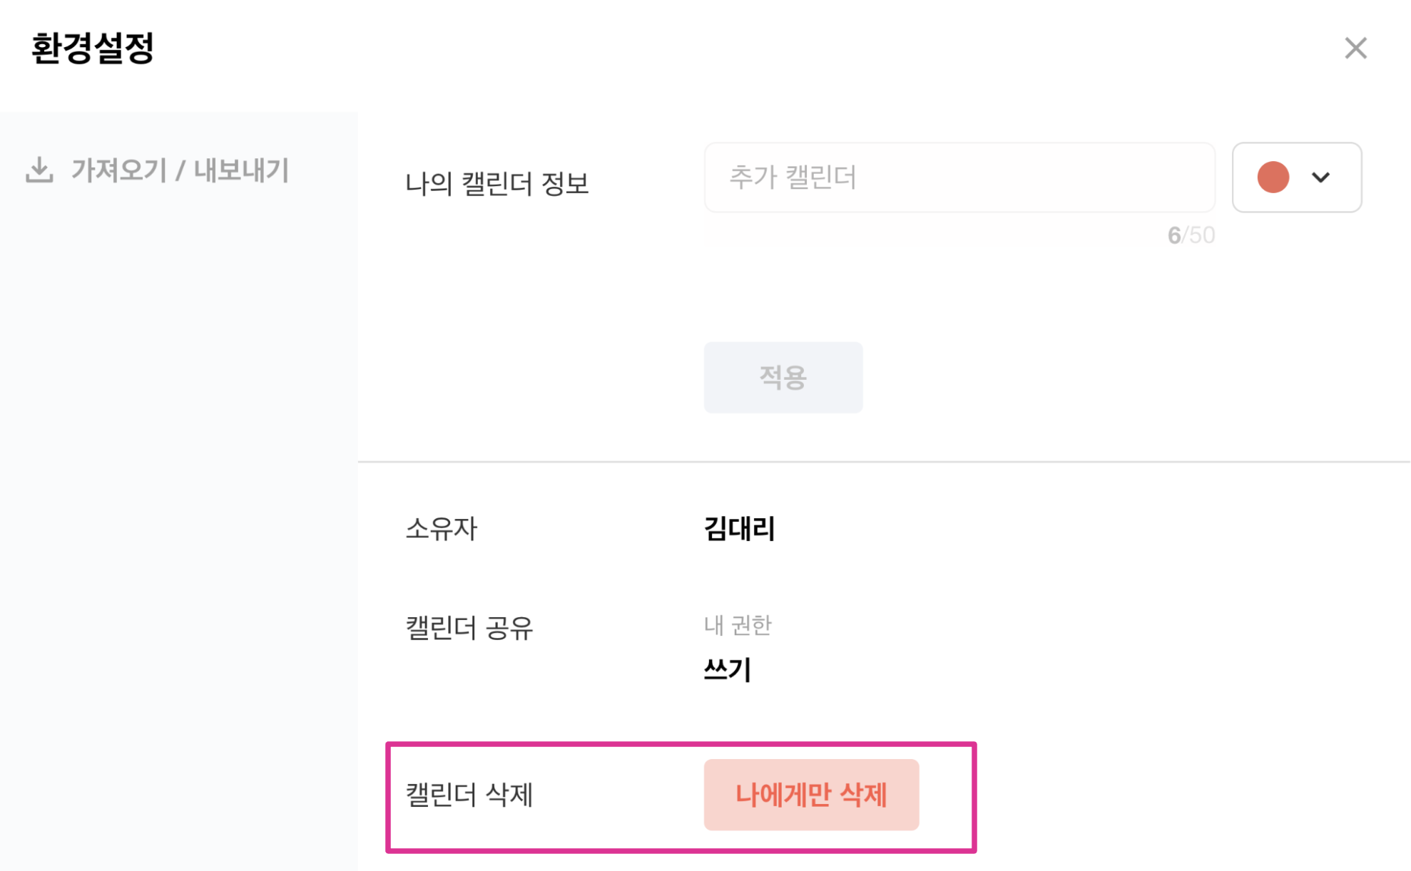Click the 추가 캘린더 name field

click(959, 177)
